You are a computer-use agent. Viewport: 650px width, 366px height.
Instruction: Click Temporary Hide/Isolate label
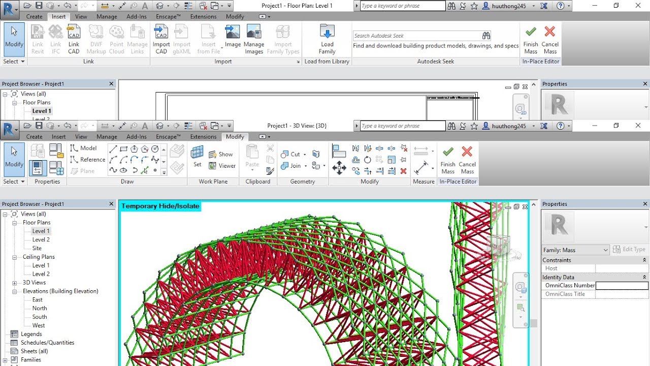[x=160, y=206]
